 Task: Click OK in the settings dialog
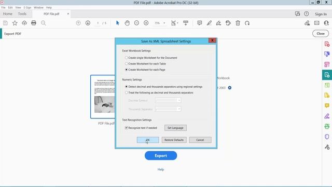coord(148,140)
